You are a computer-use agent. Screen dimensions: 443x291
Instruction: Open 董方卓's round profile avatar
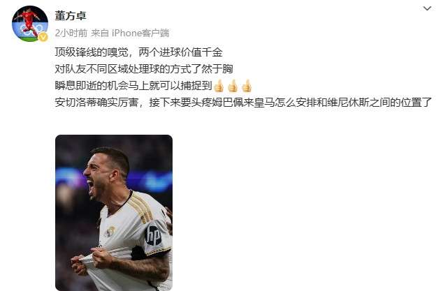click(29, 24)
